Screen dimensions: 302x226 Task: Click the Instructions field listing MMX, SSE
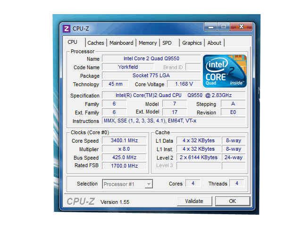coord(174,121)
